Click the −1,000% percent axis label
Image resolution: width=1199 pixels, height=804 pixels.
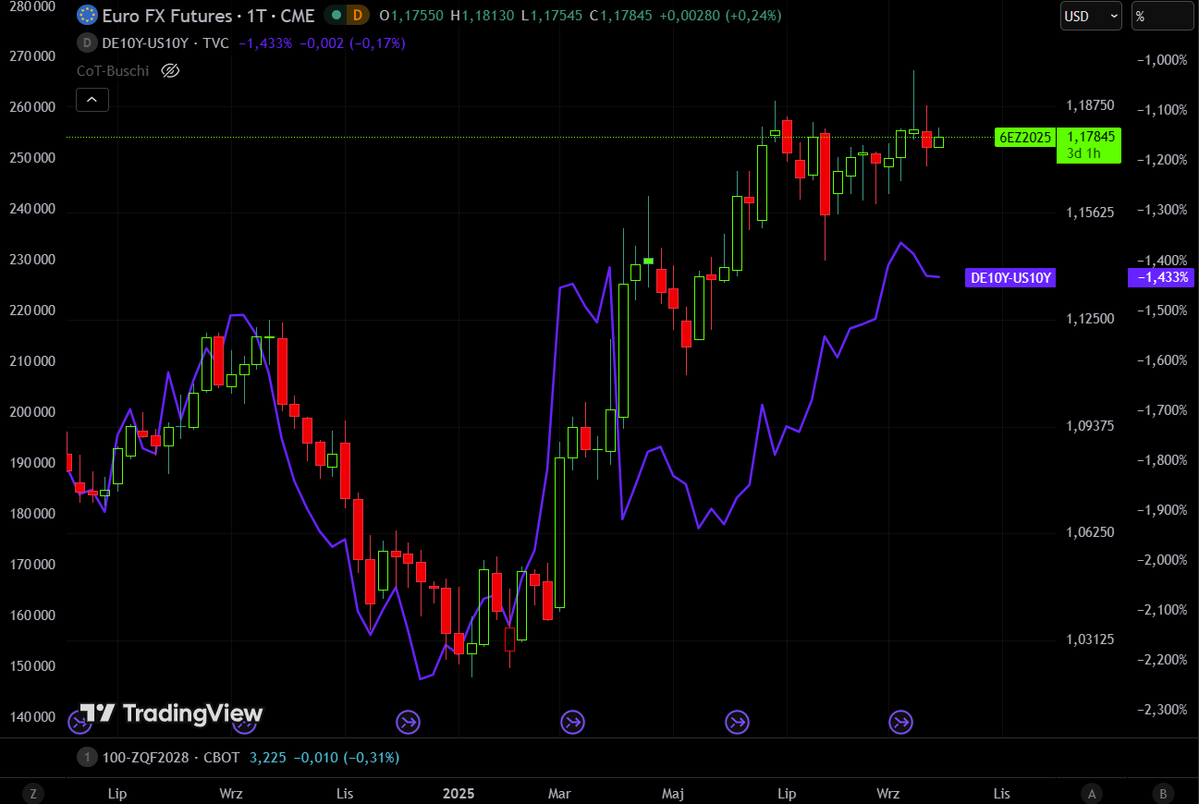tap(1160, 60)
